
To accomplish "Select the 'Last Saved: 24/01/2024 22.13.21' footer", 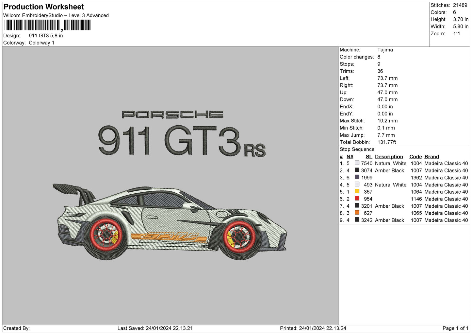I will (x=155, y=328).
